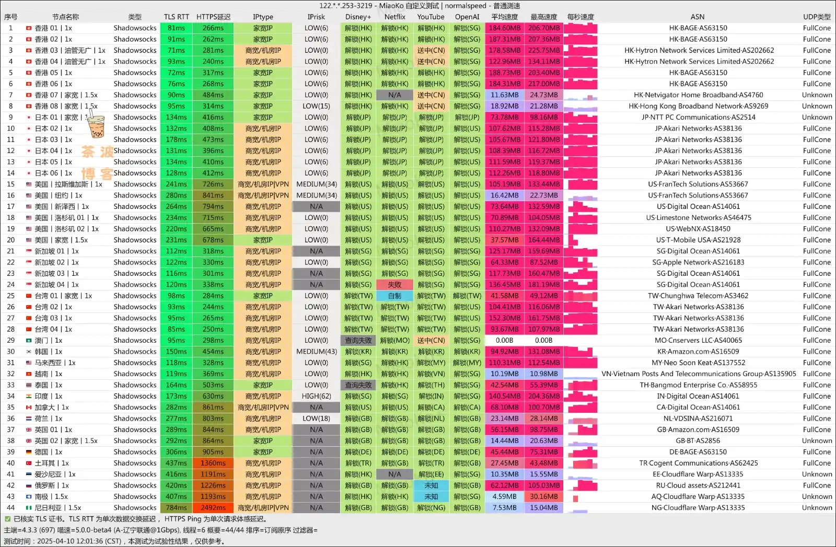
Task: Click the green checkmark before 已核实 TLS 证书
Action: coord(7,519)
